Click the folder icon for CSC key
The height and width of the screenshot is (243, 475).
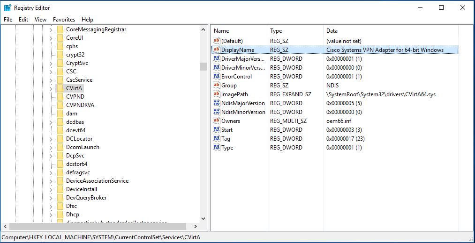[60, 71]
